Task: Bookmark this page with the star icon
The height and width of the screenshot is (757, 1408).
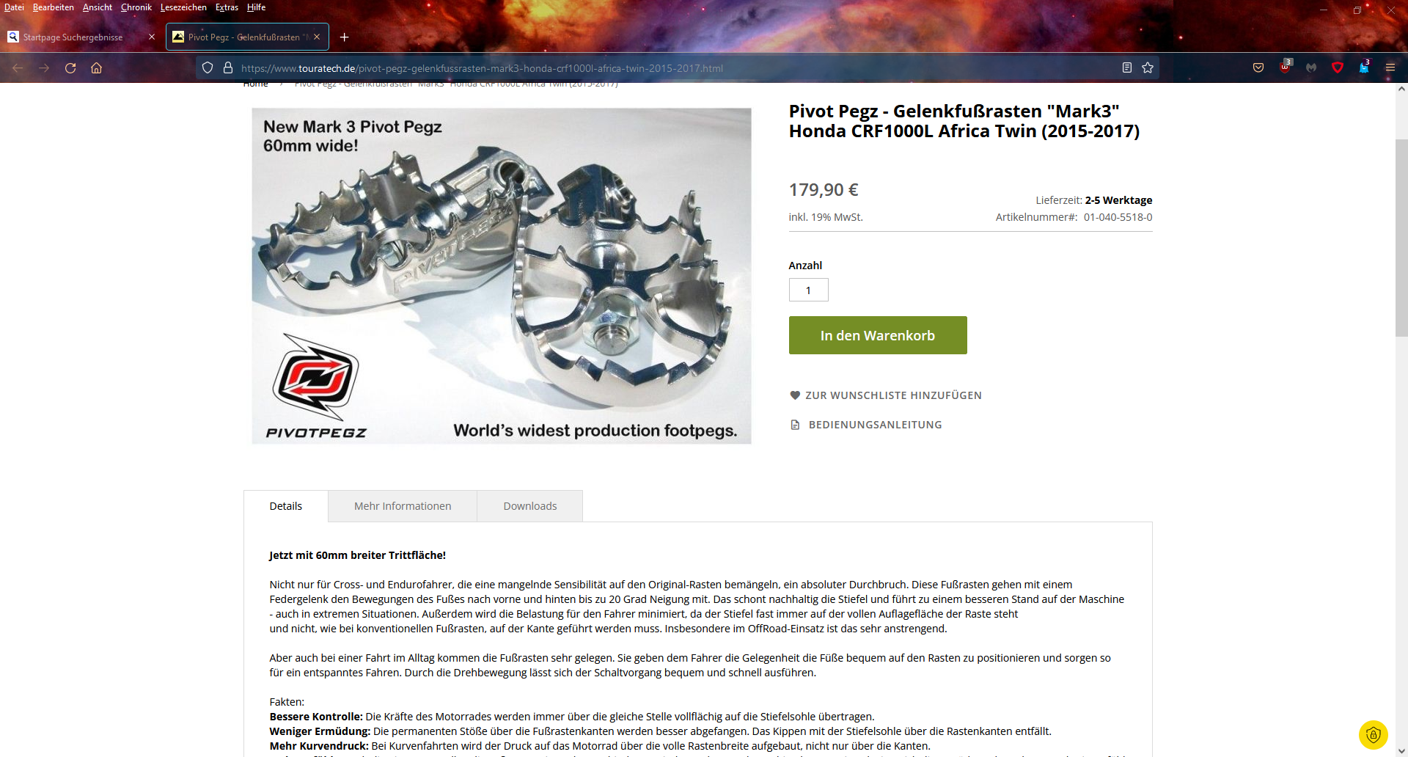Action: point(1148,68)
